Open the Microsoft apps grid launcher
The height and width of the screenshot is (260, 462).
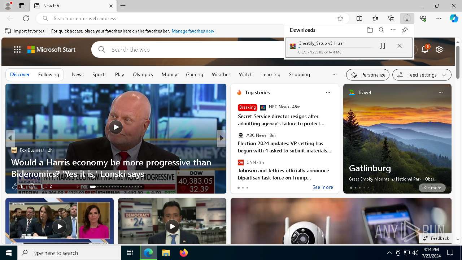click(x=17, y=49)
